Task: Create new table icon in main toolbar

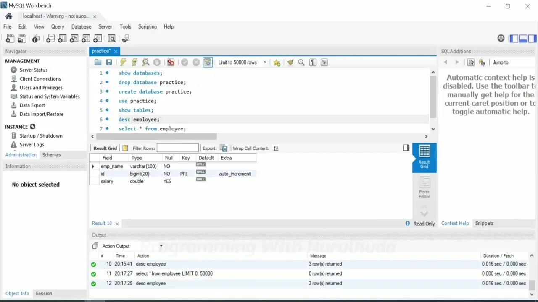Action: [62, 39]
